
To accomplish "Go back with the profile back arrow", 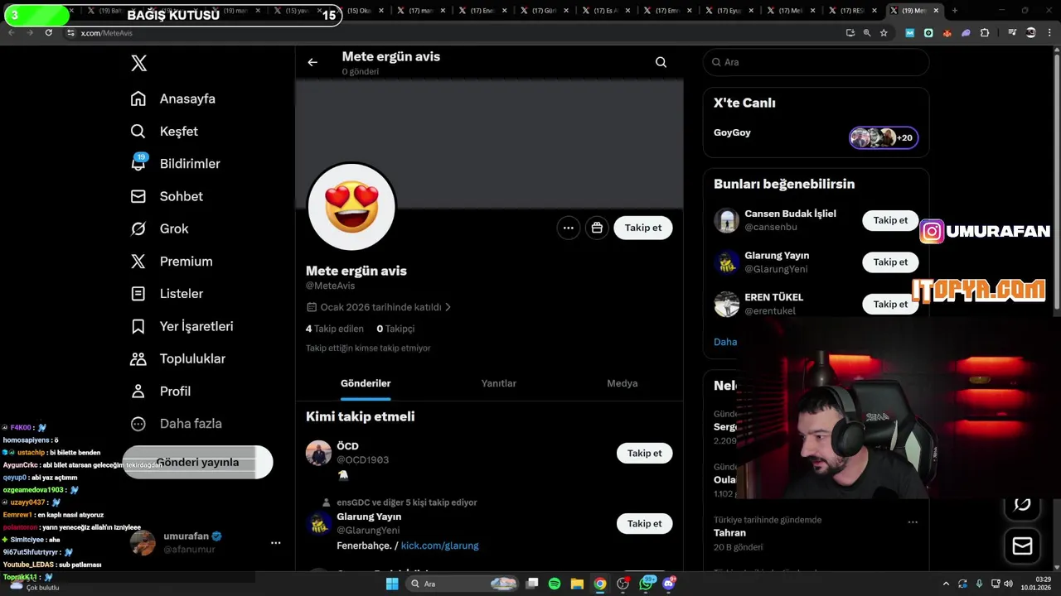I will pyautogui.click(x=312, y=62).
